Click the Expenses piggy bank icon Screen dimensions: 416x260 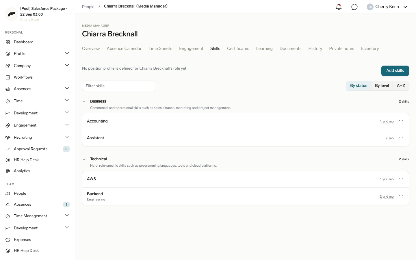8,240
